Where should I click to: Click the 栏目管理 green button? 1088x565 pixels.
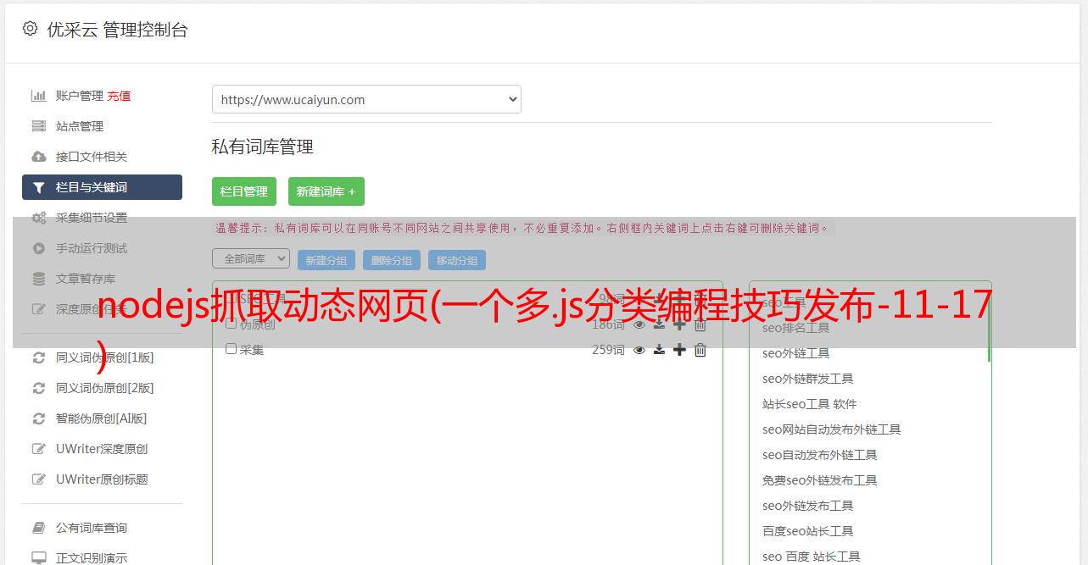244,191
